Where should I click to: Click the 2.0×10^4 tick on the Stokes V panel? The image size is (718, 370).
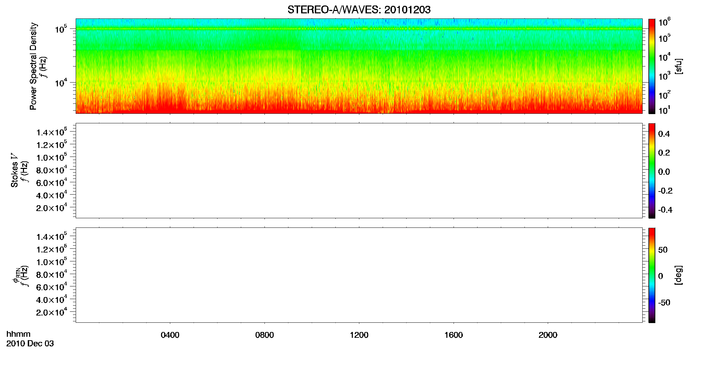coord(52,207)
